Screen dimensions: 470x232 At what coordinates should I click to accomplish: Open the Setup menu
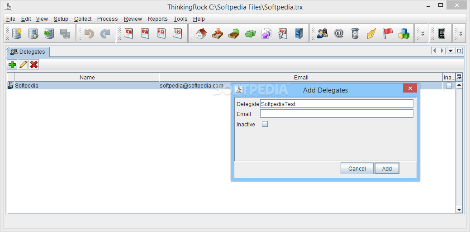[61, 19]
